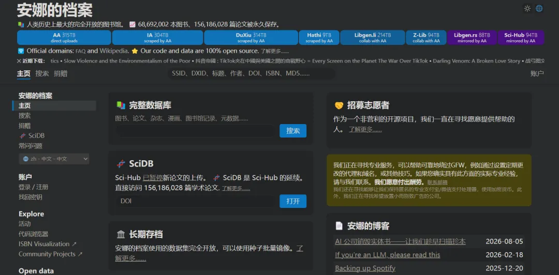Open 登录 / 注册 in the sidebar
Image resolution: width=559 pixels, height=275 pixels.
tap(33, 187)
